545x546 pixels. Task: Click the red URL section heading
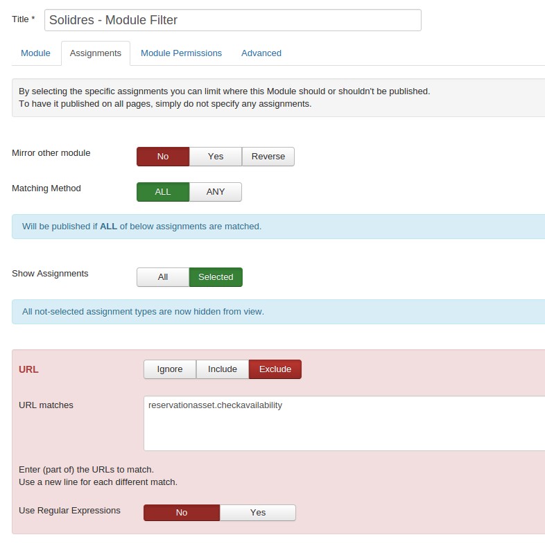pyautogui.click(x=28, y=369)
